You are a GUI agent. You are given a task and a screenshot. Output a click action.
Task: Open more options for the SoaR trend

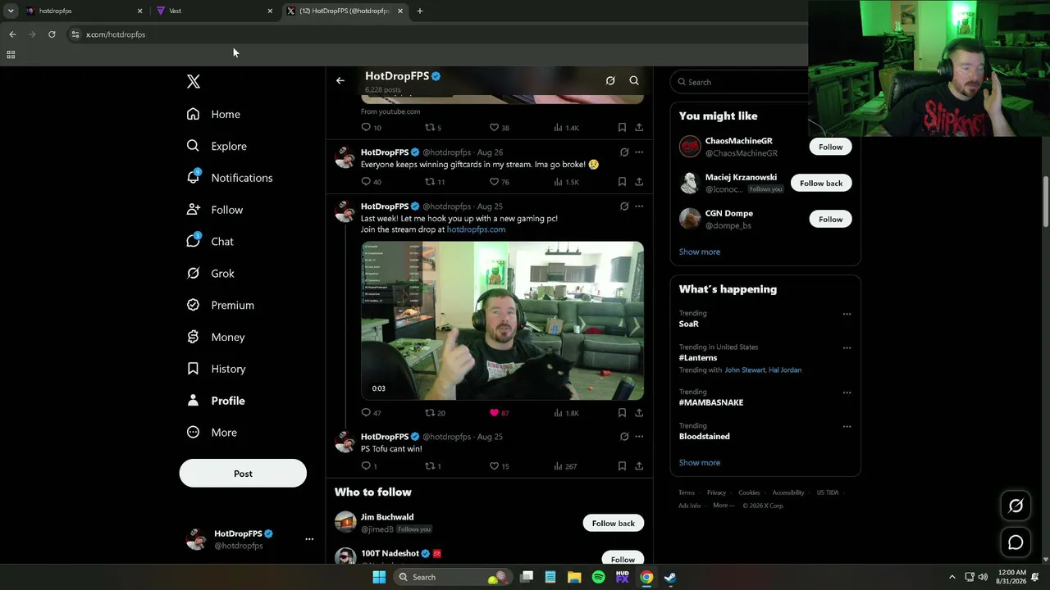(847, 314)
